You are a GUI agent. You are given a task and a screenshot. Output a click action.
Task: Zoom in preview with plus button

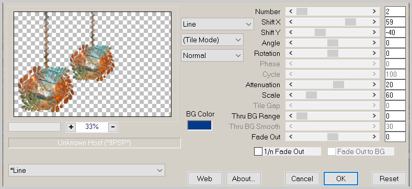pyautogui.click(x=71, y=127)
